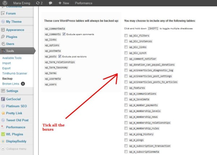Click the Appearance menu icon
Screen dimensions: 217x155
pyautogui.click(x=3, y=30)
